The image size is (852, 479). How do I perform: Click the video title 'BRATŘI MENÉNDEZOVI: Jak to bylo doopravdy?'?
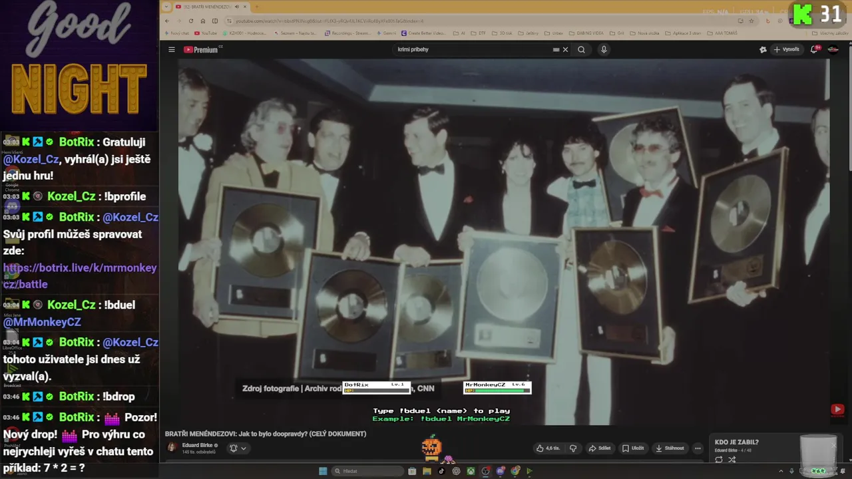point(266,434)
